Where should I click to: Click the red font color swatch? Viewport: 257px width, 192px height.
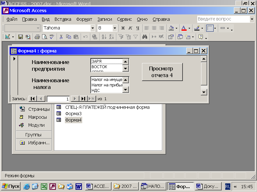184,28
